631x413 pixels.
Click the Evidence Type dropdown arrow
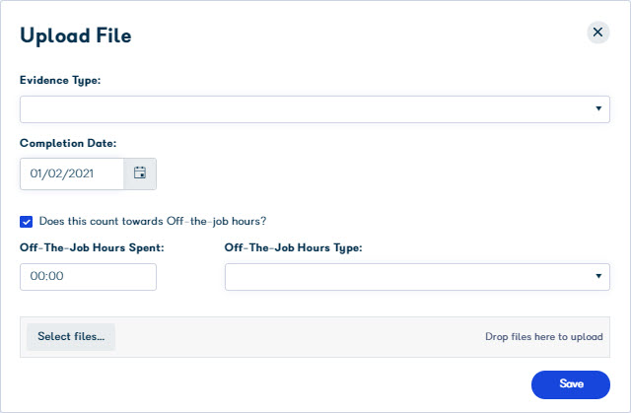[598, 109]
